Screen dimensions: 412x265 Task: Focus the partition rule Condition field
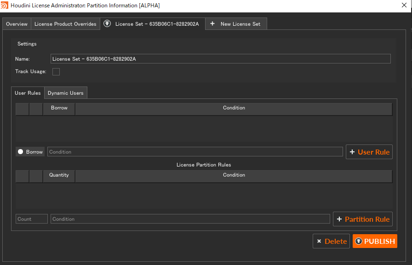pos(190,219)
